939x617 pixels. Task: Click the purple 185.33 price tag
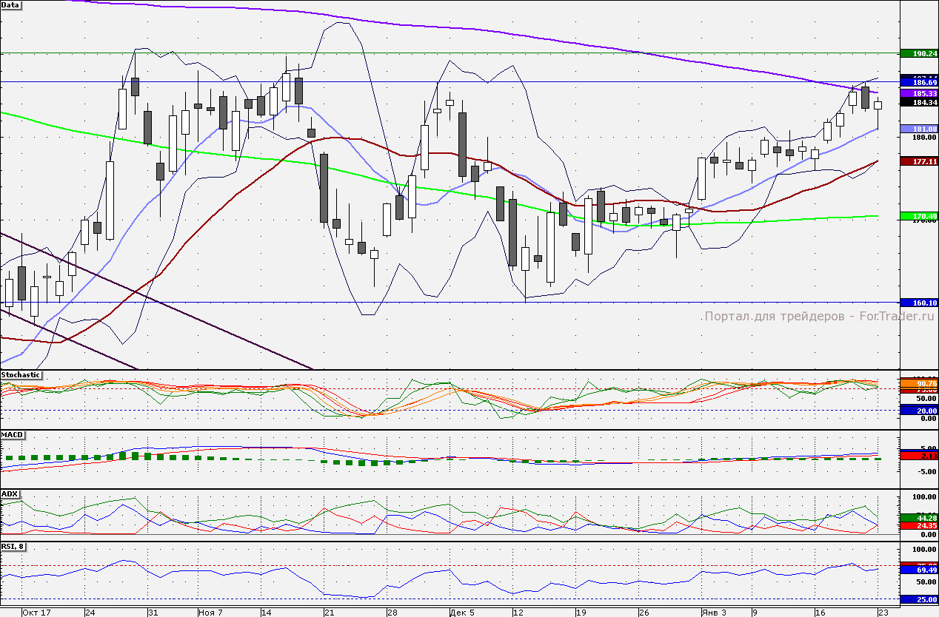919,94
